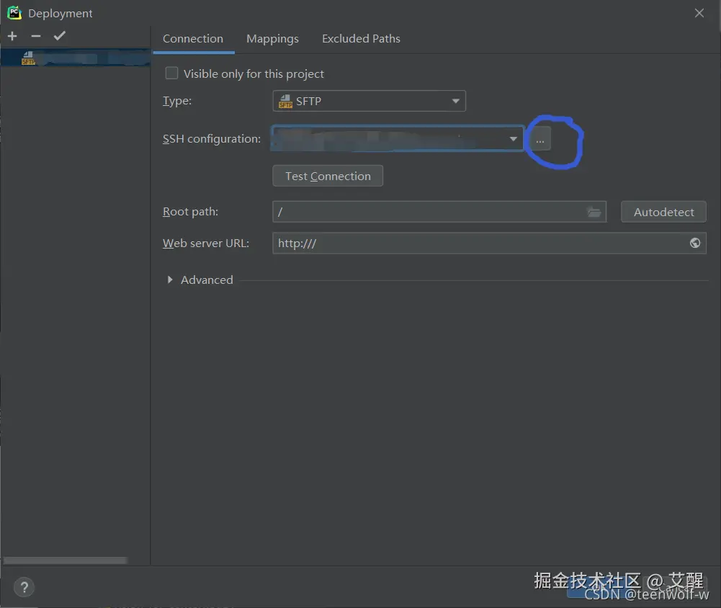Image resolution: width=721 pixels, height=608 pixels.
Task: Open the SSH configuration dropdown
Action: 398,138
